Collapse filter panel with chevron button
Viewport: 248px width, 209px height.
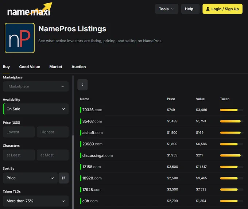(82, 85)
